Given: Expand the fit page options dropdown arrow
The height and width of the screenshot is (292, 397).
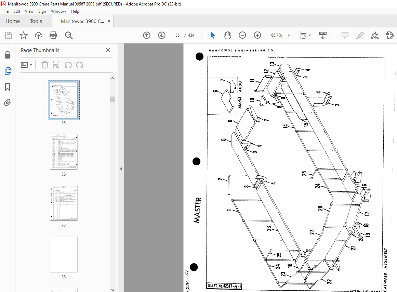Looking at the screenshot, I should point(310,35).
